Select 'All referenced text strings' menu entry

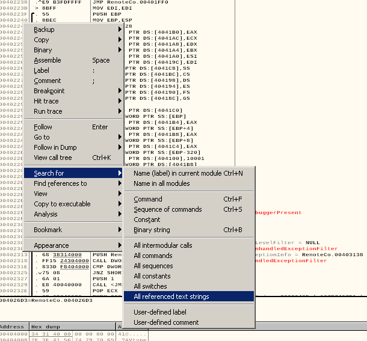(x=171, y=296)
